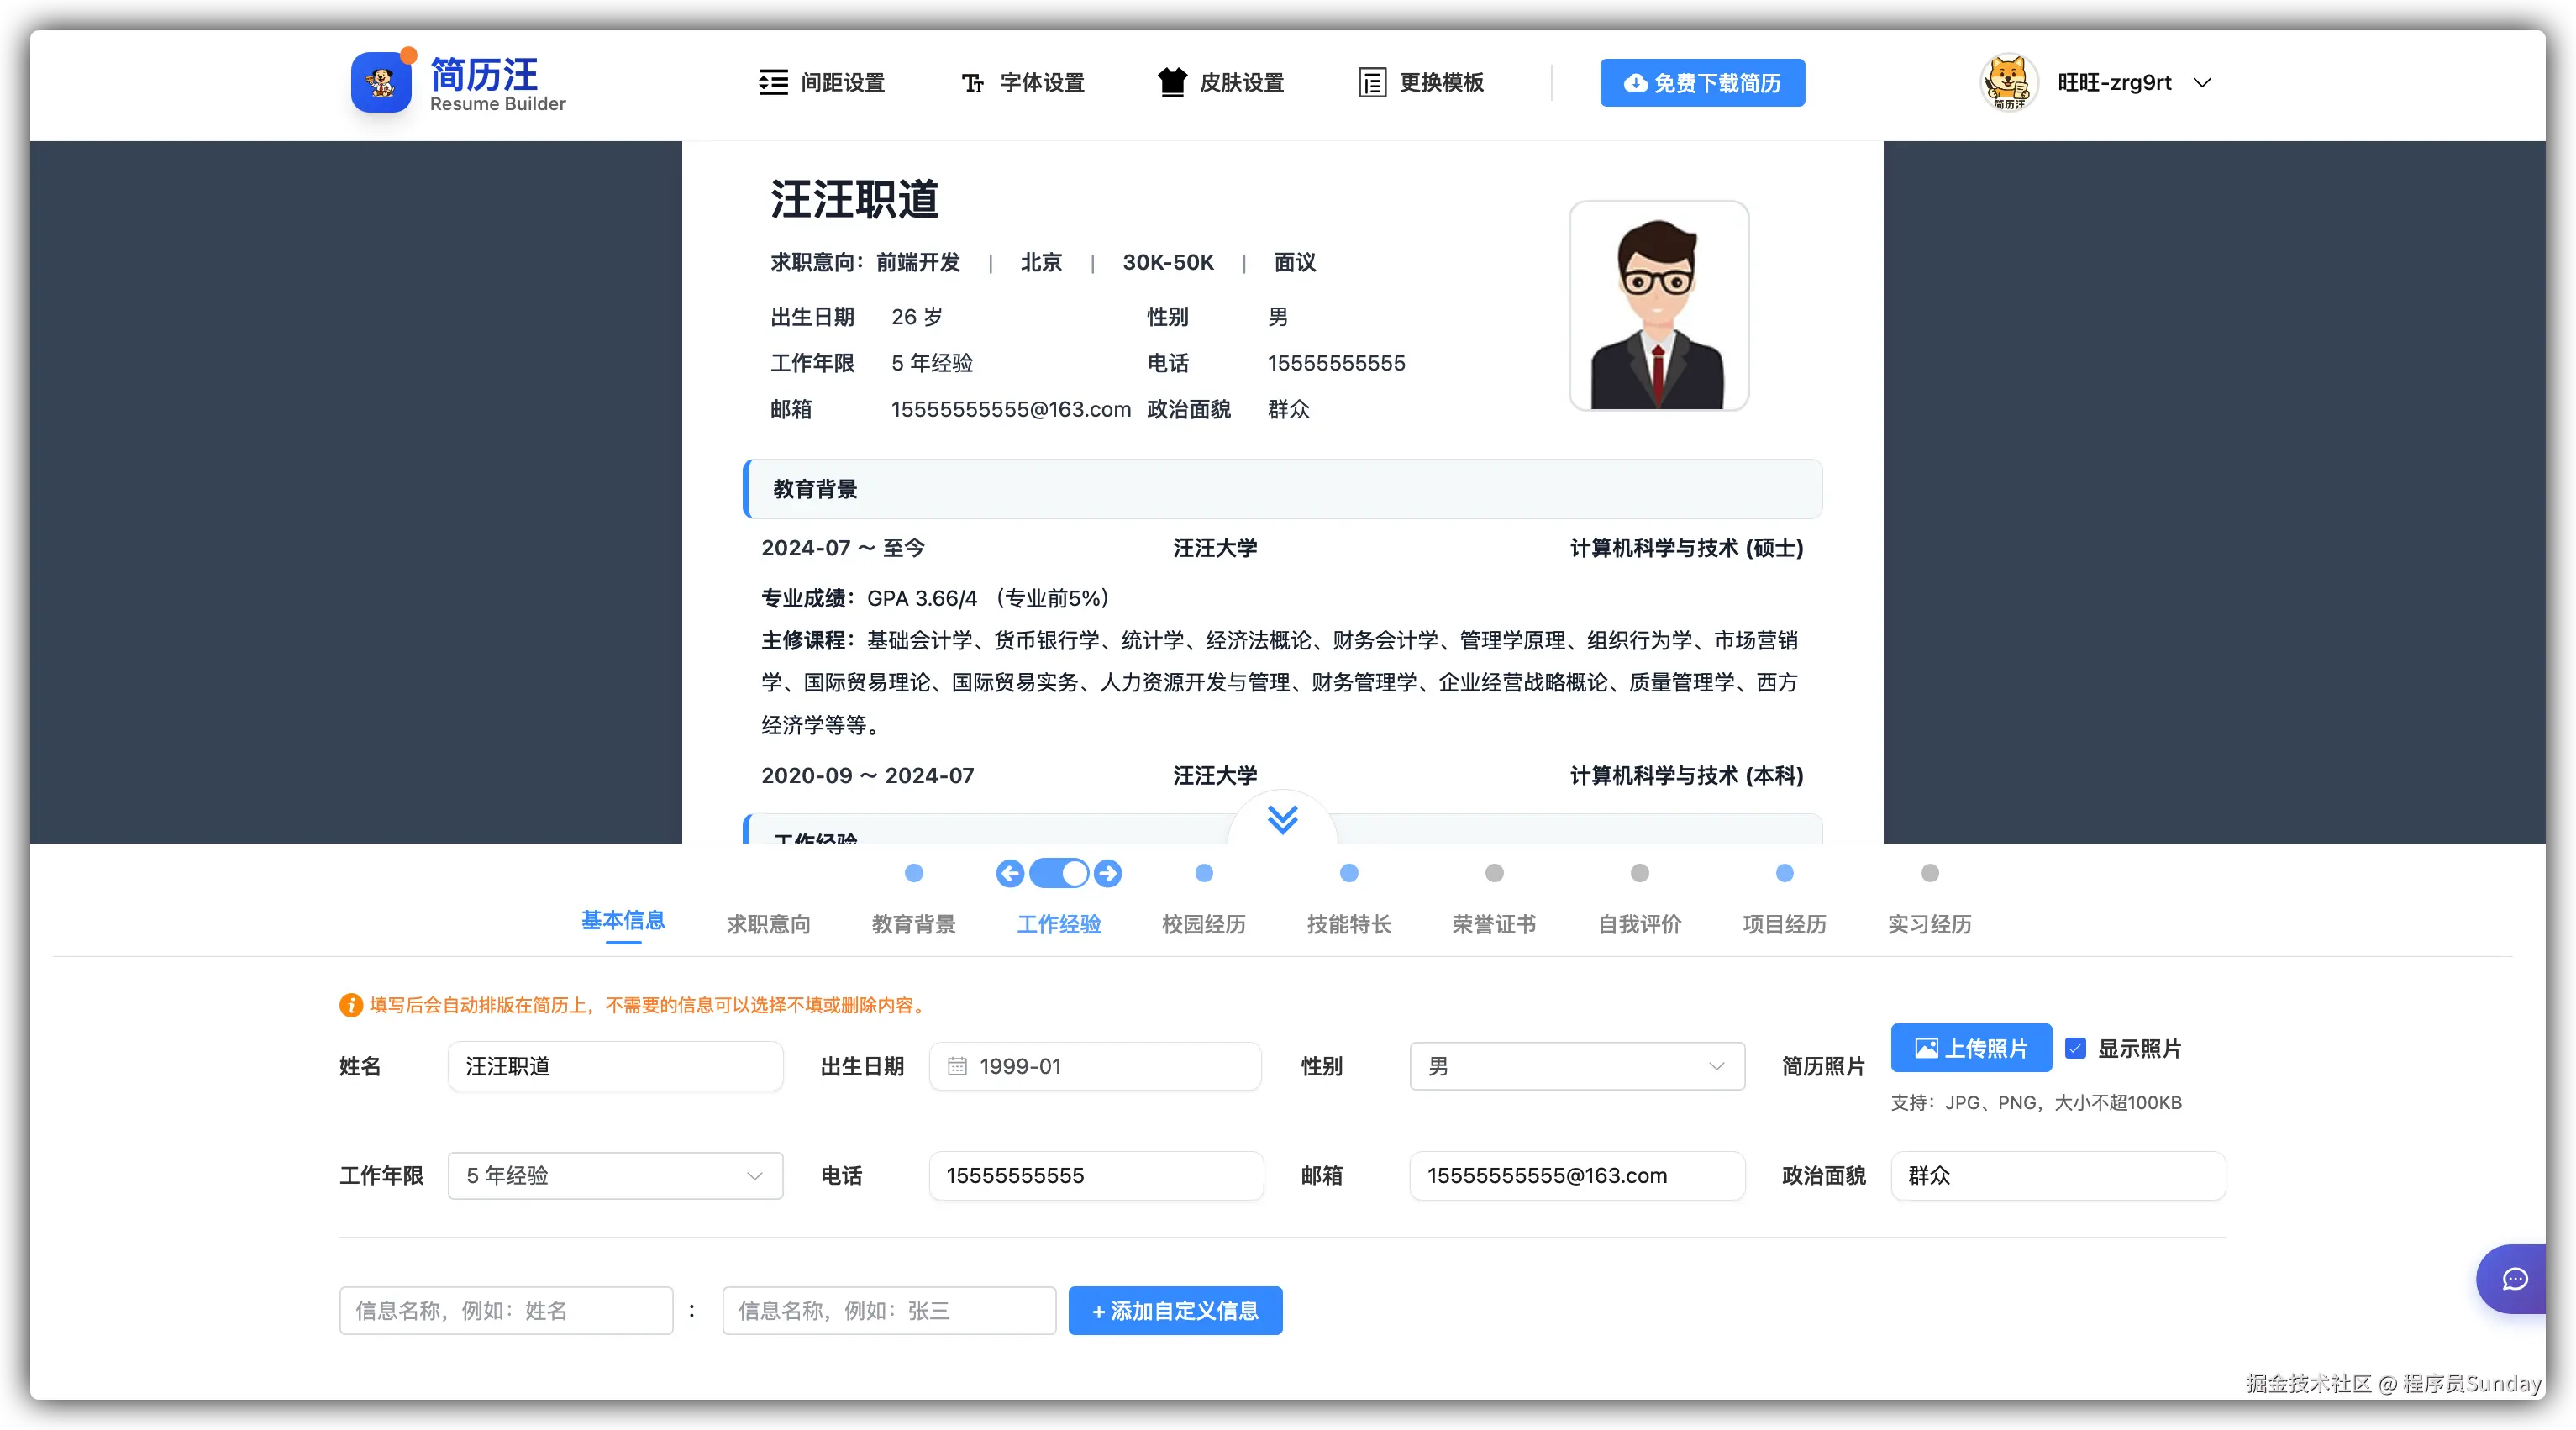Open the 性别 dropdown
This screenshot has height=1430, width=2576.
coord(1576,1066)
